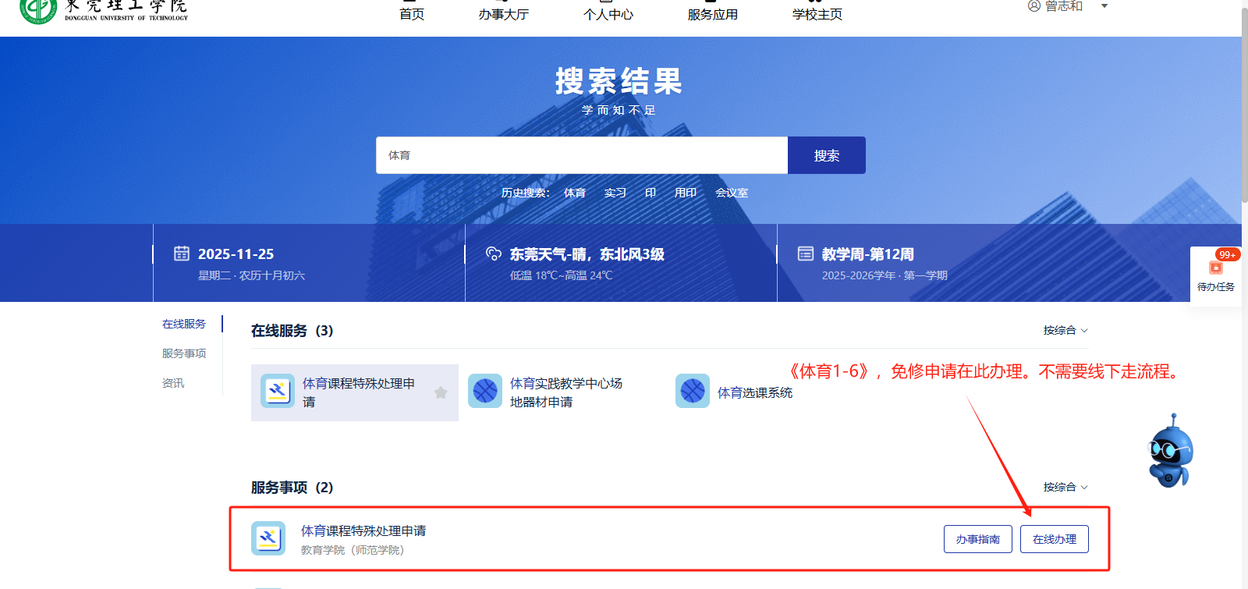The height and width of the screenshot is (589, 1248).
Task: Click the 在线办理 button
Action: (x=1054, y=539)
